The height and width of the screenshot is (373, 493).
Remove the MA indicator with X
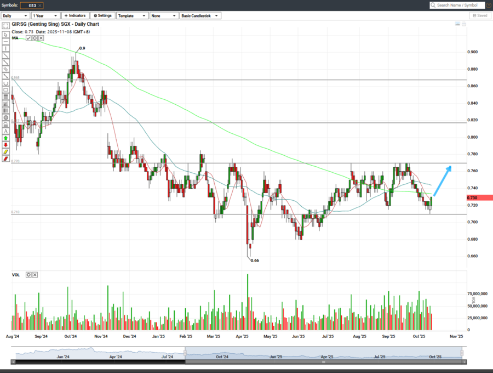pos(42,38)
